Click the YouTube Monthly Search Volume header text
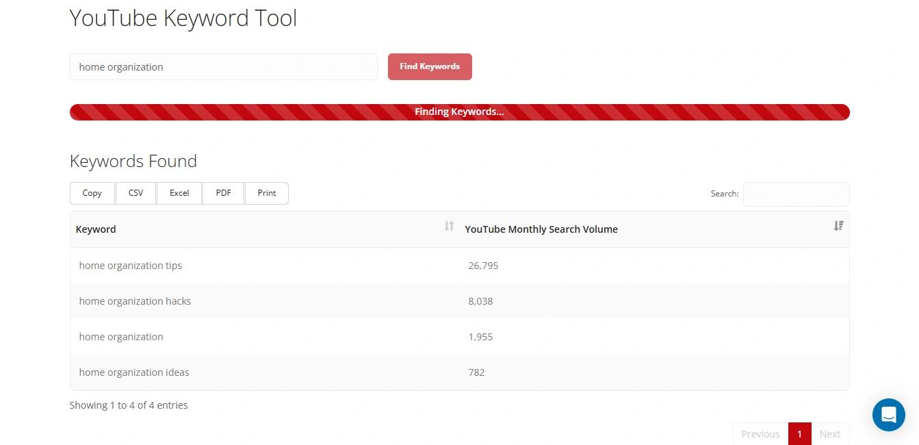 coord(541,229)
